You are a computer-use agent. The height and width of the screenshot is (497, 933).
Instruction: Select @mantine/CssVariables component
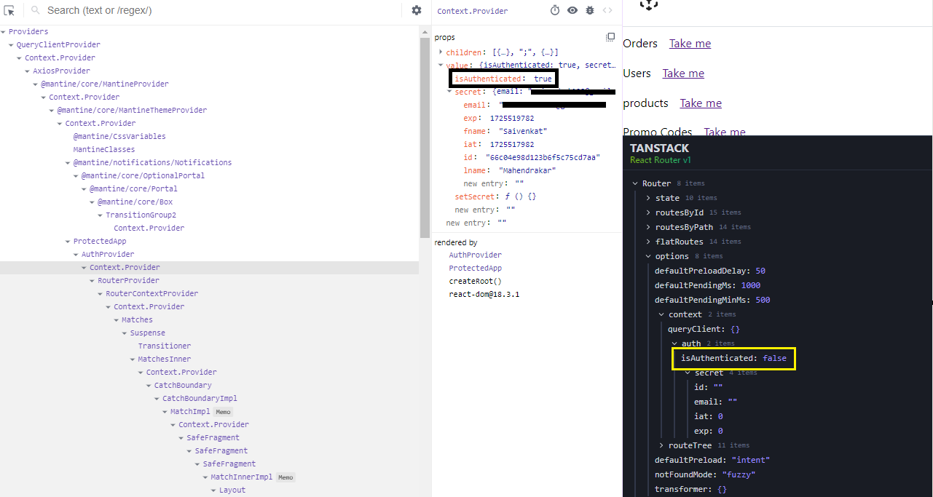119,137
